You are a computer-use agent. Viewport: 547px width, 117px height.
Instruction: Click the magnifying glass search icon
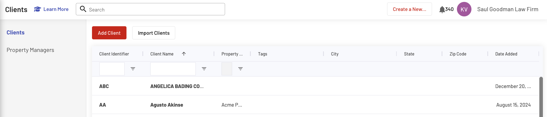[x=83, y=9]
